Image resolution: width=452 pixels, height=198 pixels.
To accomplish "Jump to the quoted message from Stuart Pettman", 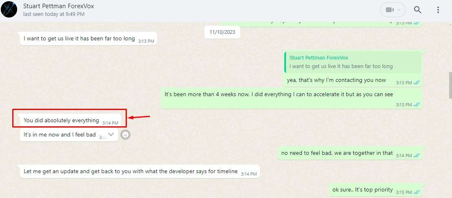I will tap(352, 62).
